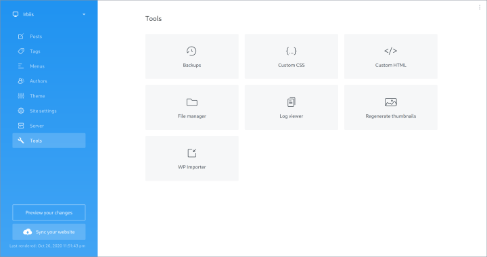Click the File manager folder icon
This screenshot has height=257, width=487.
191,102
